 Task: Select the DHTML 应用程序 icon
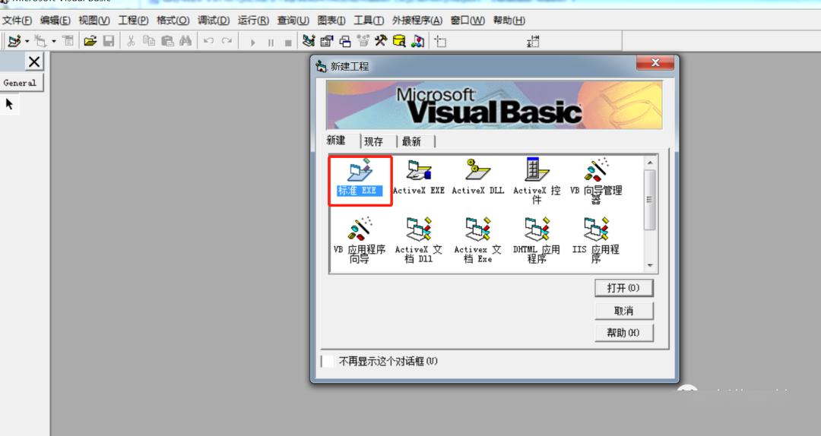(x=537, y=240)
